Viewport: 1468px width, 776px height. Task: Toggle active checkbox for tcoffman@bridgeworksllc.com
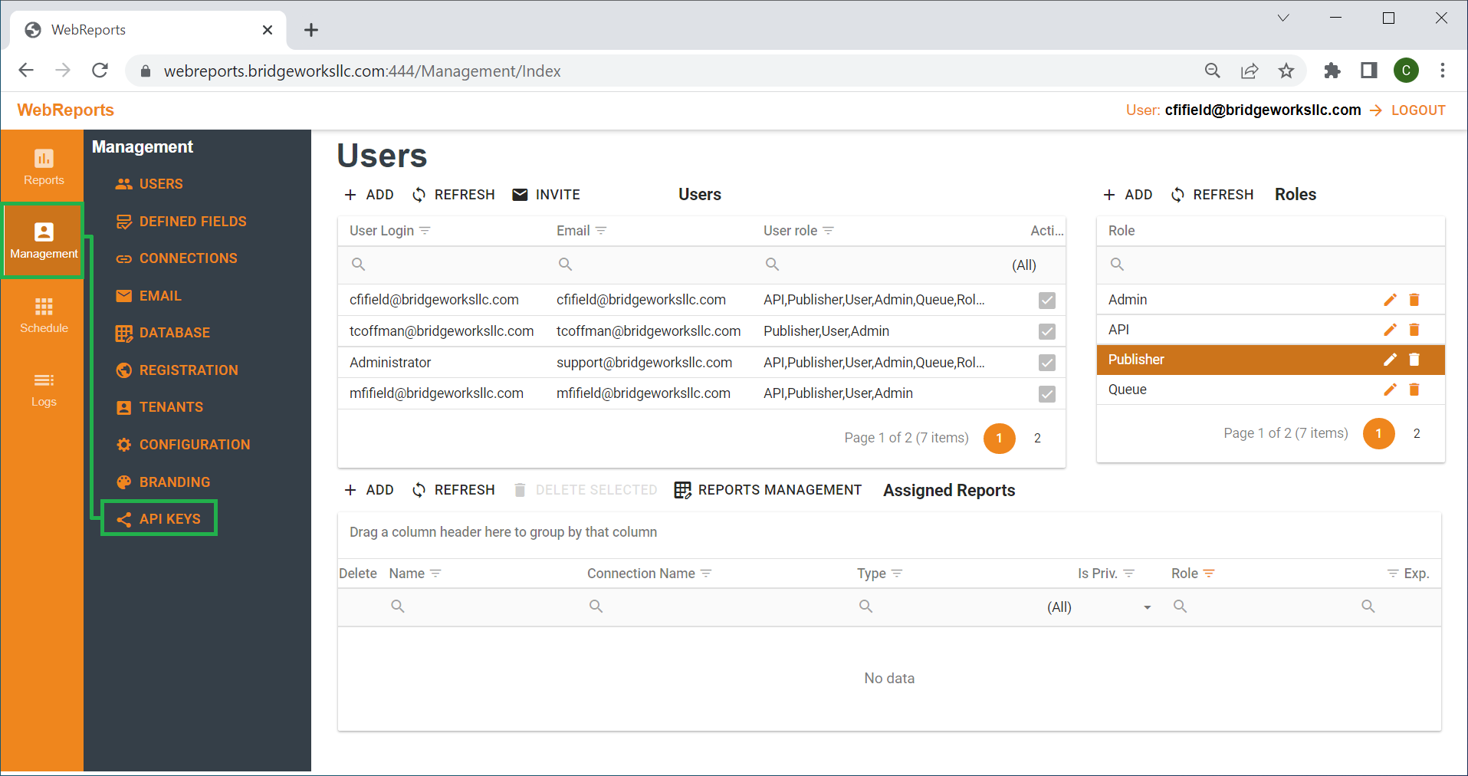[x=1047, y=332]
